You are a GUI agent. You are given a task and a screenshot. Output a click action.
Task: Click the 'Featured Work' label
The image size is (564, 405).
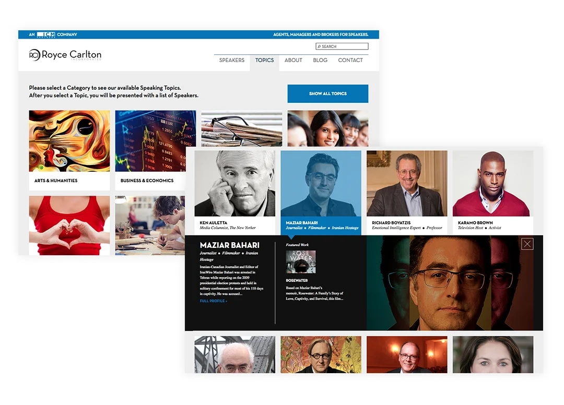[x=297, y=245]
